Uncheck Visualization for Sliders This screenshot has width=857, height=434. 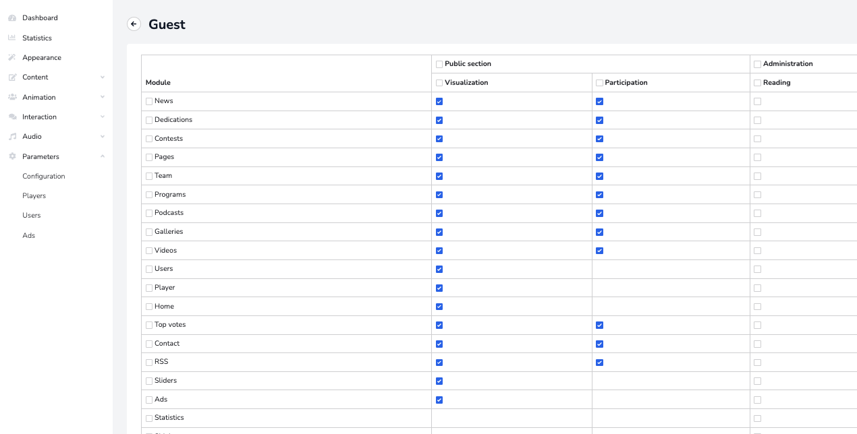coord(439,381)
